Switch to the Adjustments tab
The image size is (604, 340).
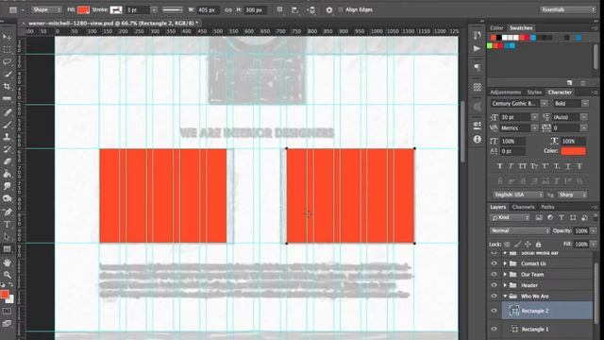(505, 93)
